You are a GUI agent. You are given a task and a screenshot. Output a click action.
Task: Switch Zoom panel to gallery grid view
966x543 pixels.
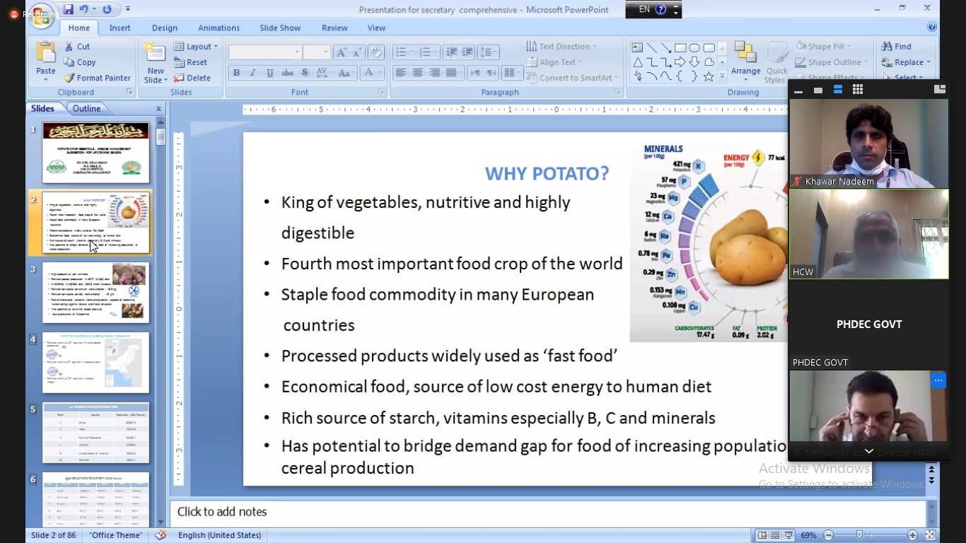pos(858,89)
